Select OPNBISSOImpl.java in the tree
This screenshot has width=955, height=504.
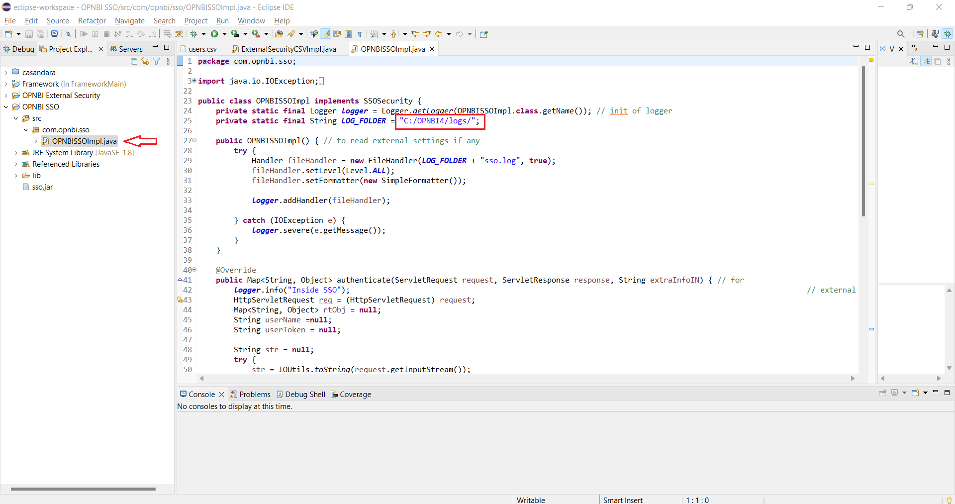[80, 141]
